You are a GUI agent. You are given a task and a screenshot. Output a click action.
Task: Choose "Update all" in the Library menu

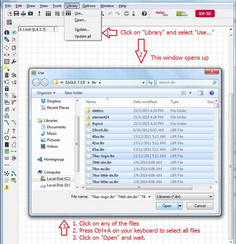83,36
